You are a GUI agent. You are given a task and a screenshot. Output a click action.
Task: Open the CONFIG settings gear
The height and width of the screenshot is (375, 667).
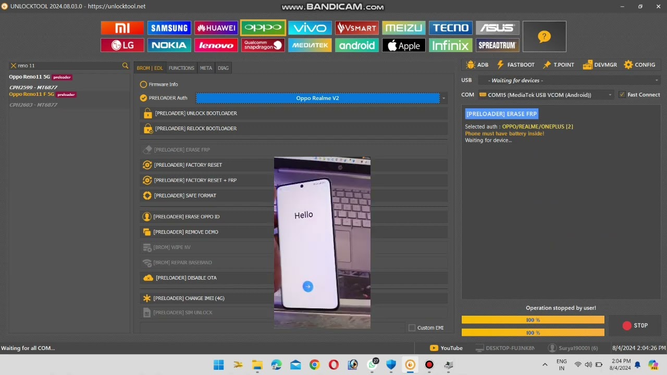pyautogui.click(x=639, y=65)
